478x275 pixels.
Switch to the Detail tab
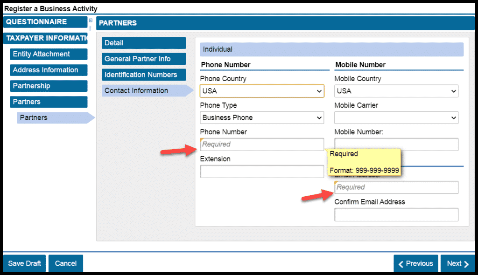coord(144,43)
